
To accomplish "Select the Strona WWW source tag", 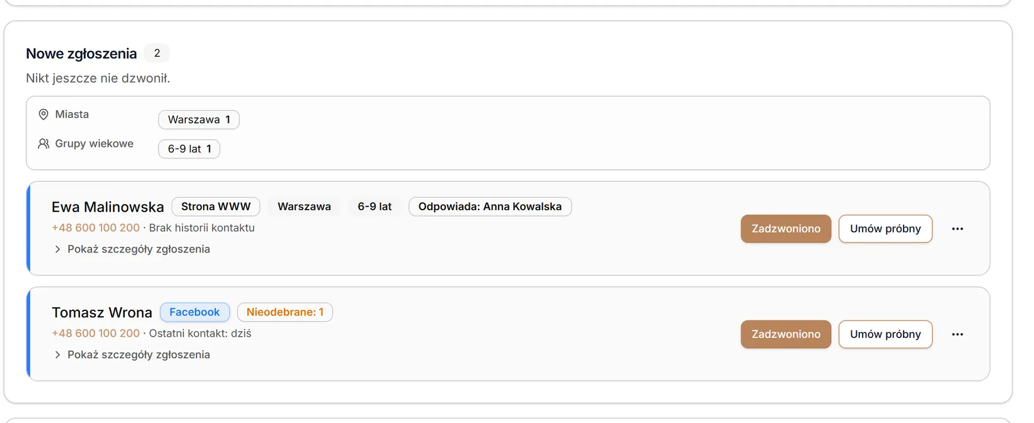I will [216, 206].
